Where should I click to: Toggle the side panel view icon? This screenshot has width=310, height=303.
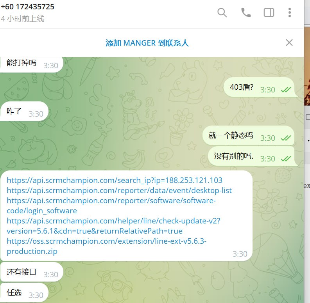(x=269, y=13)
